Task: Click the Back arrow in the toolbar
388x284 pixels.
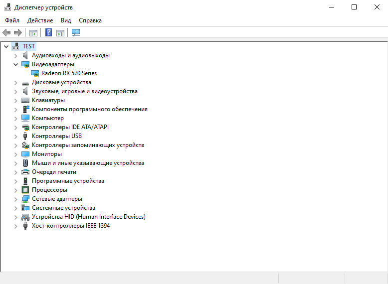Action: pos(6,33)
